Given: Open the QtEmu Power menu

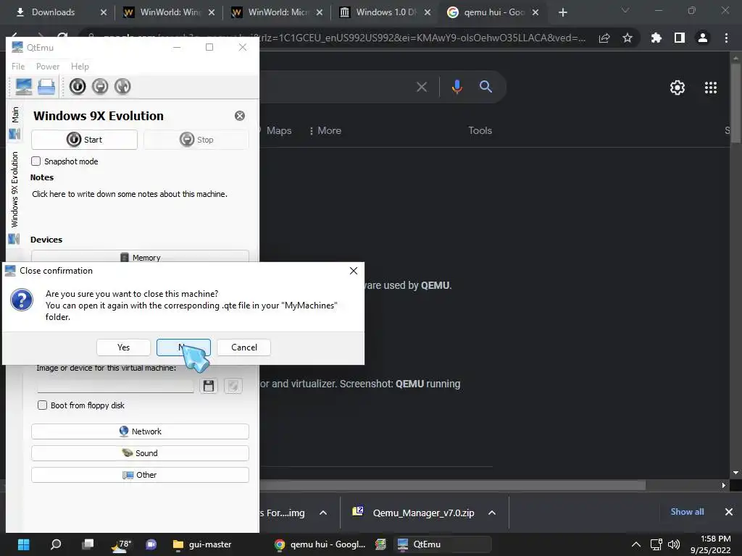Looking at the screenshot, I should pos(48,66).
